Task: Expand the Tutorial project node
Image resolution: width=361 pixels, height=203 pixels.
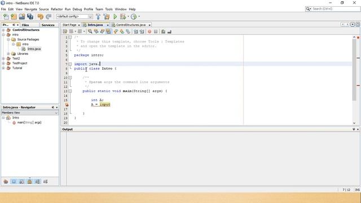Action: click(x=3, y=68)
